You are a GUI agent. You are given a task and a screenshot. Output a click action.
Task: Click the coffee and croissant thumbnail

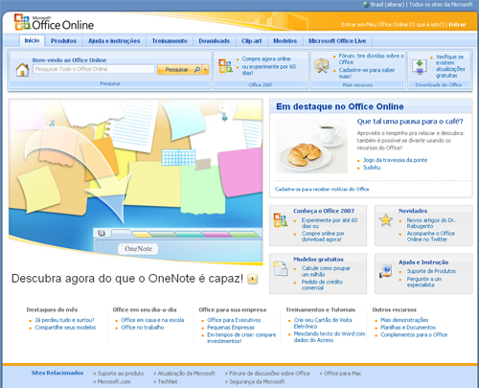(x=311, y=146)
